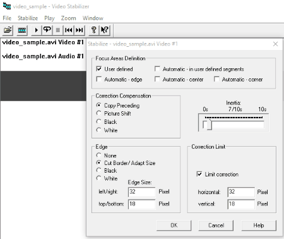
Task: Open the About question mark icon
Action: coord(94,30)
